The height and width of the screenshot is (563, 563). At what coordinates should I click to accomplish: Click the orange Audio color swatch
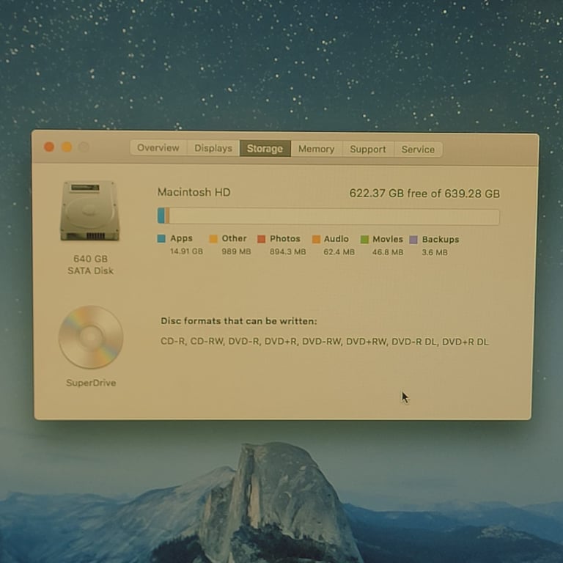tap(316, 240)
